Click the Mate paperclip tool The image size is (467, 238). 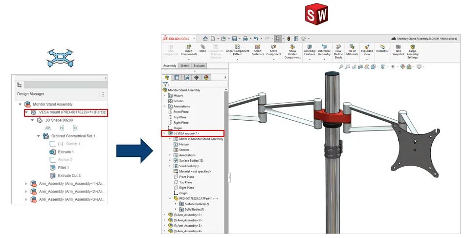[202, 49]
